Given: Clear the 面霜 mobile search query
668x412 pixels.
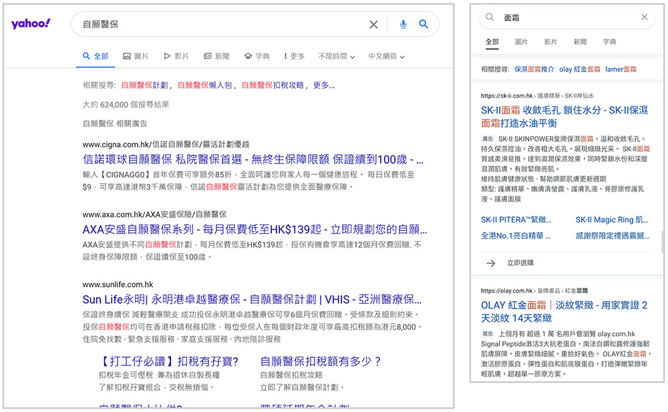Looking at the screenshot, I should (x=644, y=17).
